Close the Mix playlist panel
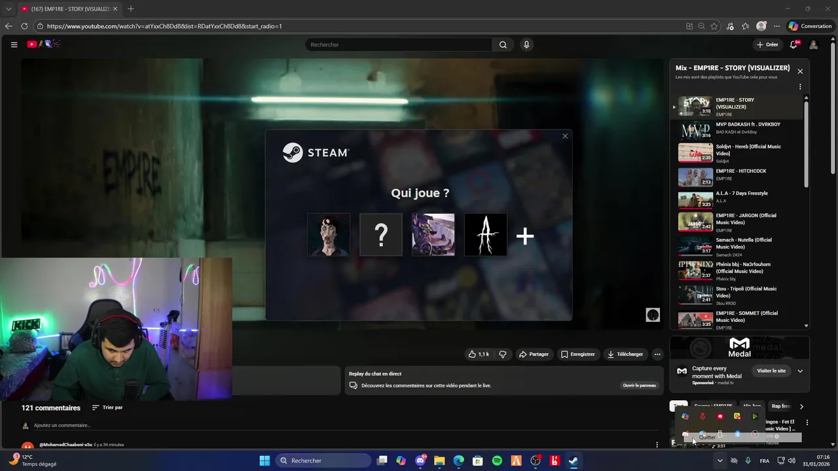Viewport: 838px width, 471px height. pos(800,71)
